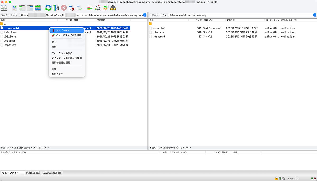Image resolution: width=317 pixels, height=181 pixels.
Task: Process the transfer queue
Action: pos(56,8)
